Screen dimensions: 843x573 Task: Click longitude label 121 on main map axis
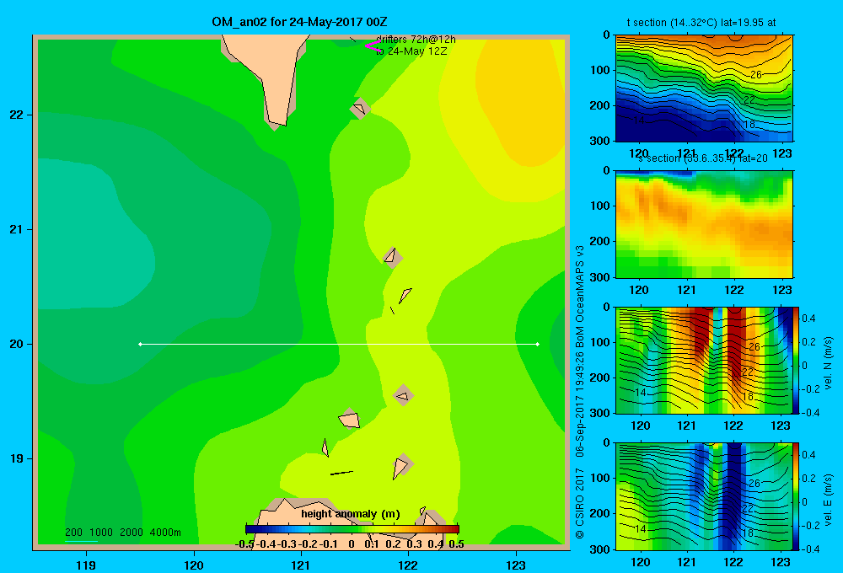301,565
